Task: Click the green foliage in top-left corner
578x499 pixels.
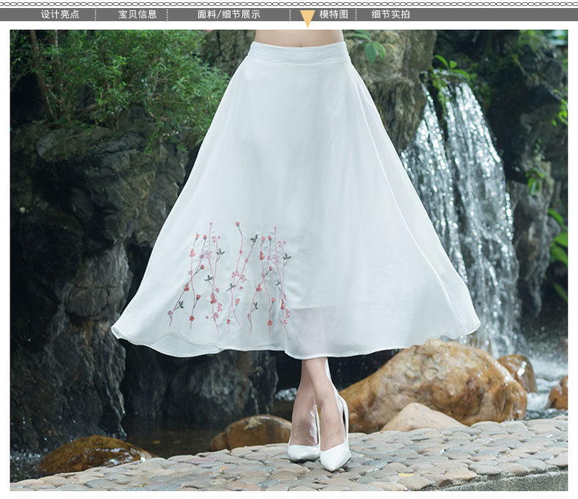Action: point(110,73)
